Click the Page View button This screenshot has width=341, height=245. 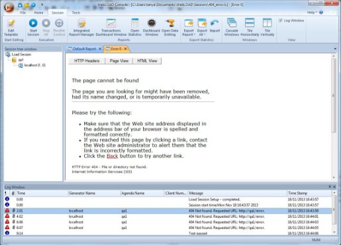(119, 61)
